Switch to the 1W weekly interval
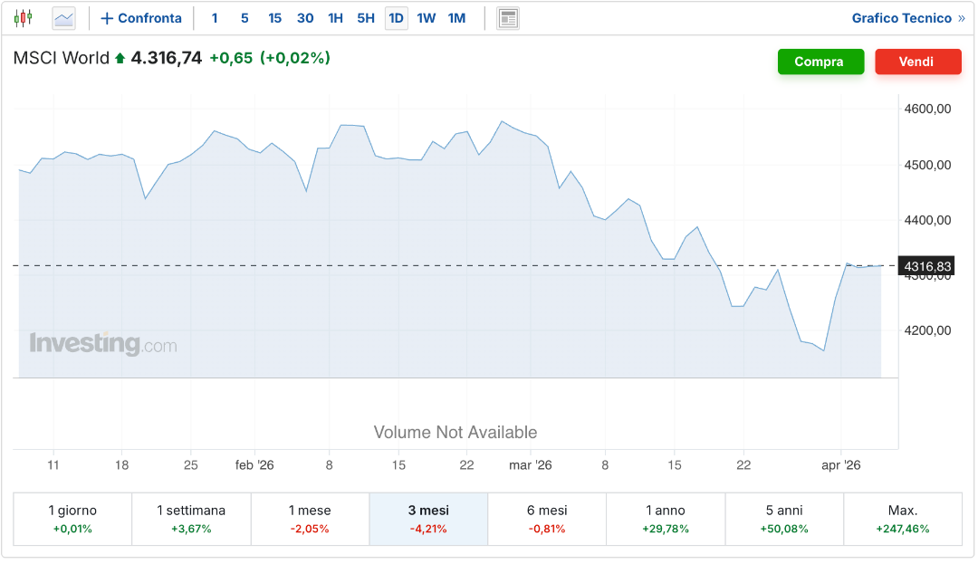 (x=427, y=18)
